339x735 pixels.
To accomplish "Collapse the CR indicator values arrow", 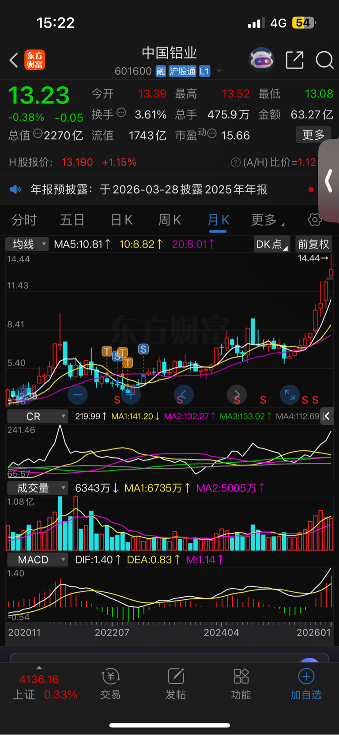I will pyautogui.click(x=326, y=416).
